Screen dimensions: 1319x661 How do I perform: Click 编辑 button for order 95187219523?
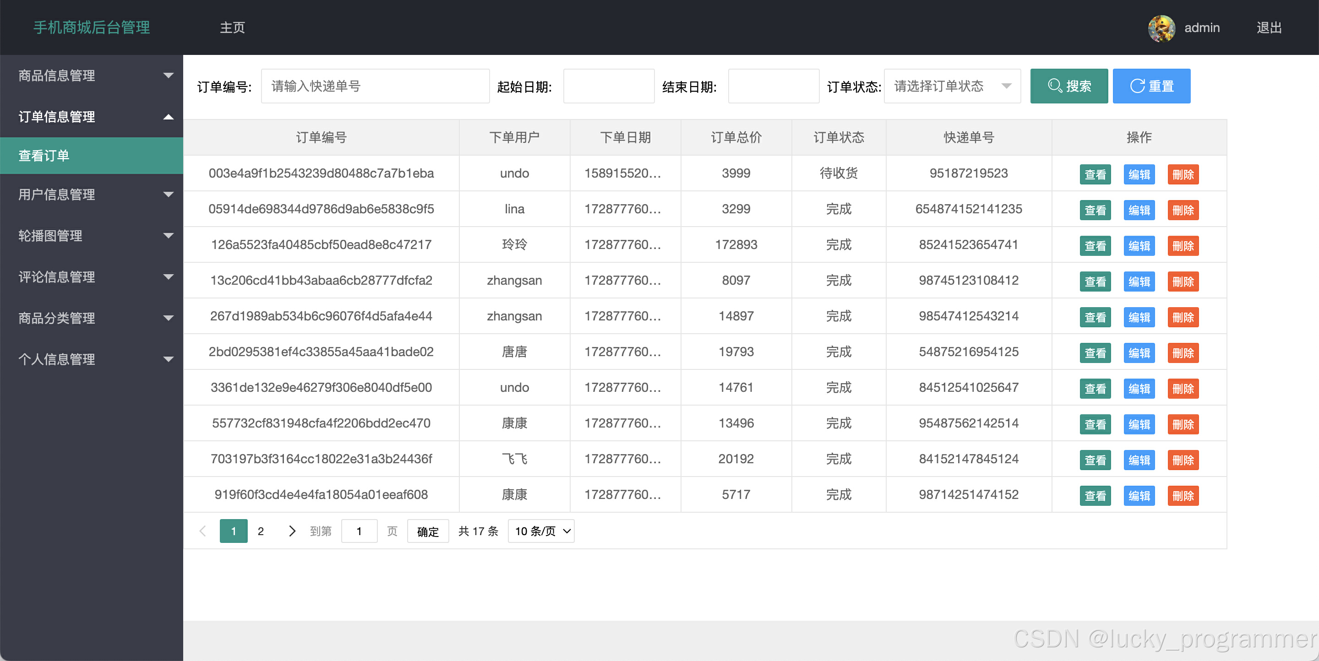point(1139,174)
